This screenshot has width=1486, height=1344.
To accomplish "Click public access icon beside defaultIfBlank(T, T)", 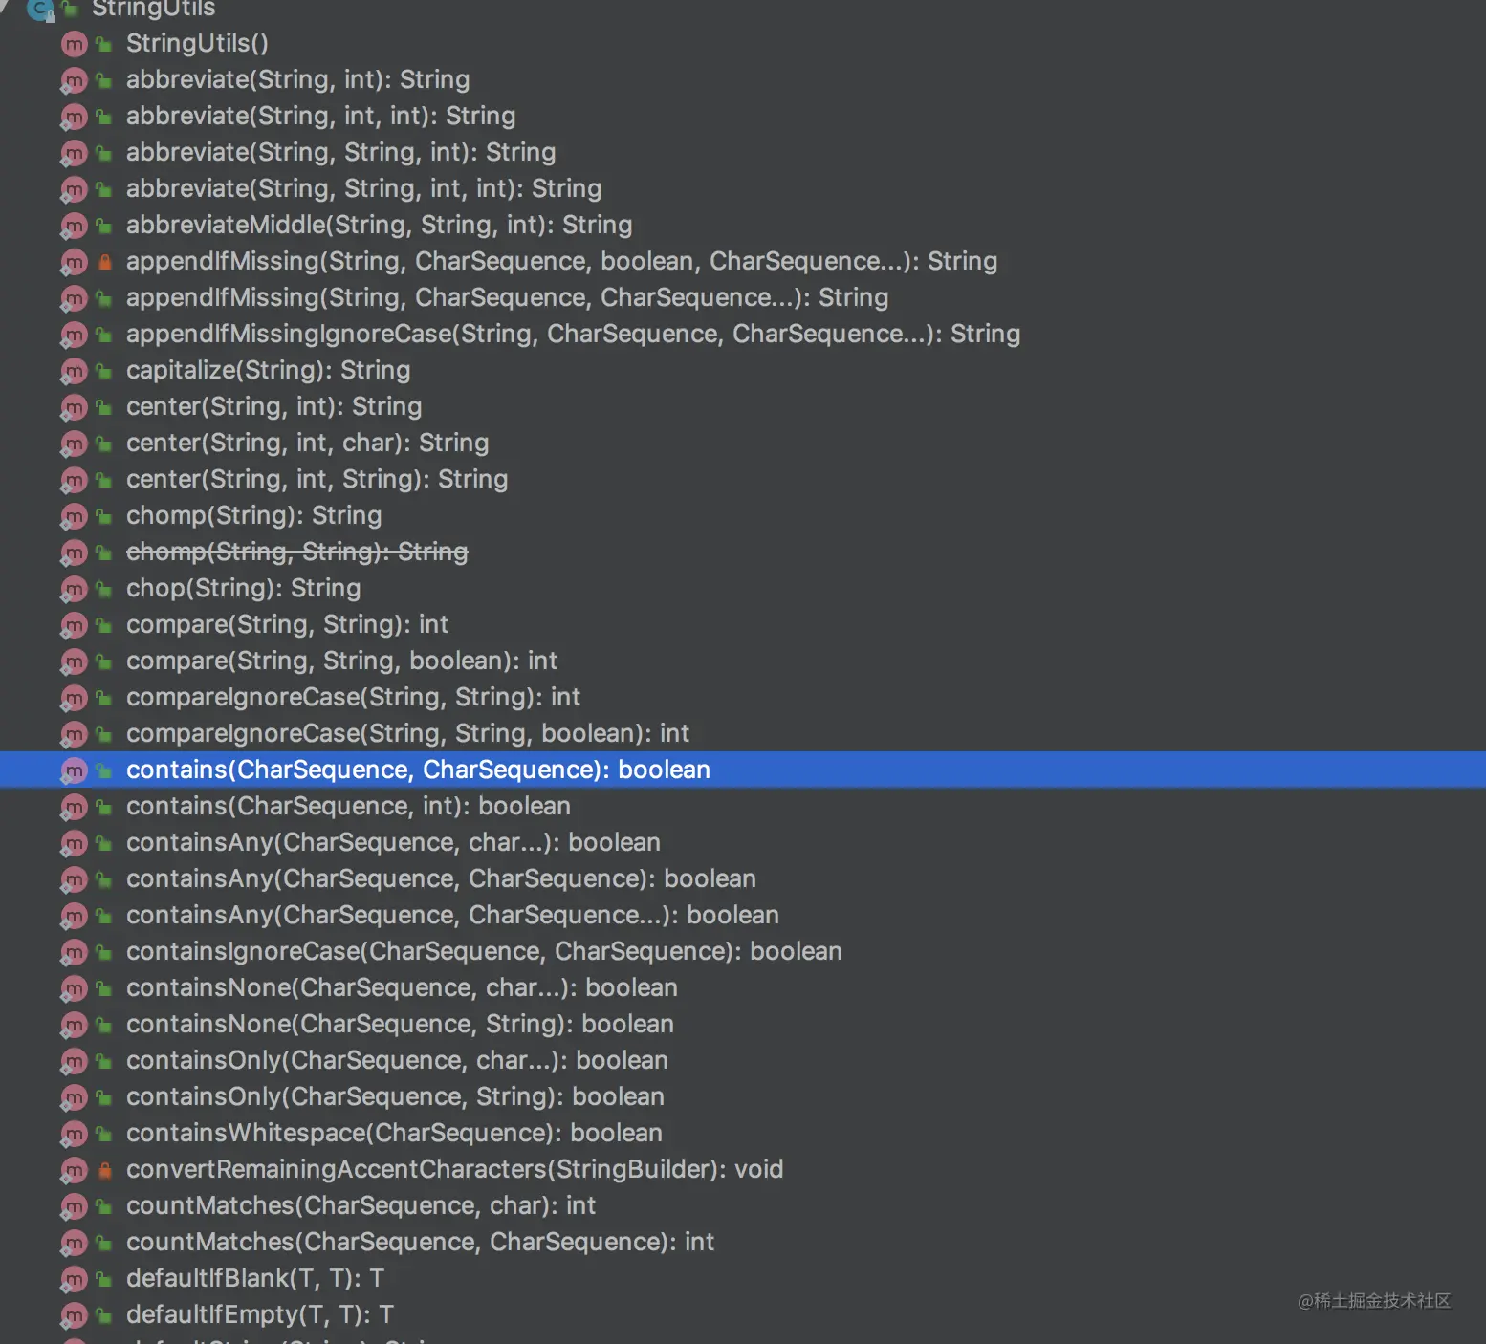I will pos(104,1279).
